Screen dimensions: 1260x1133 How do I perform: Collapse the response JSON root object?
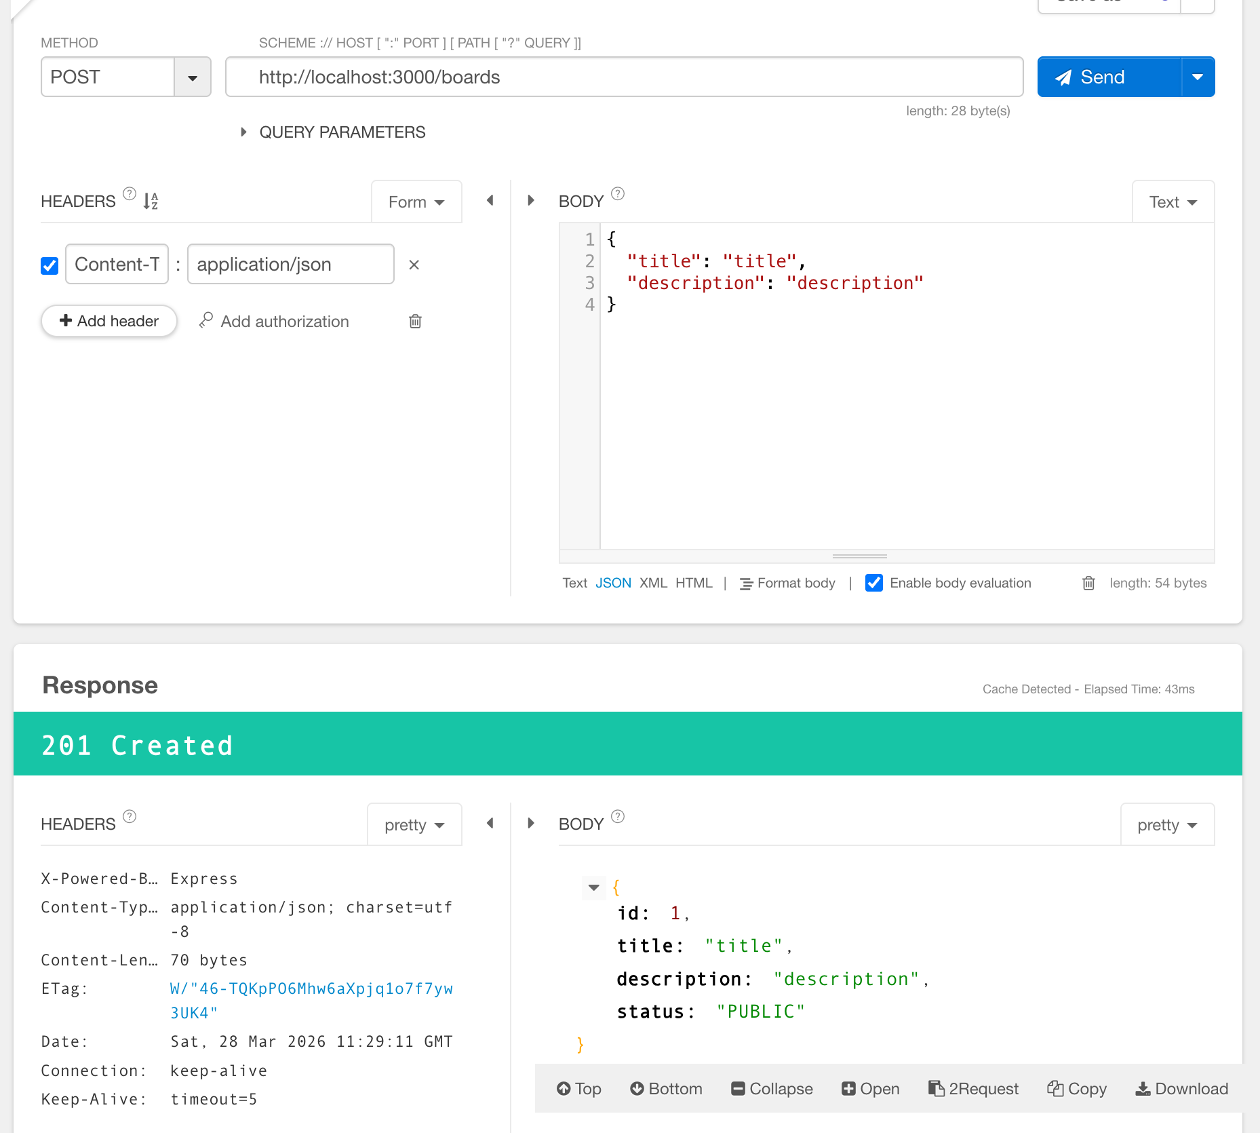[593, 887]
